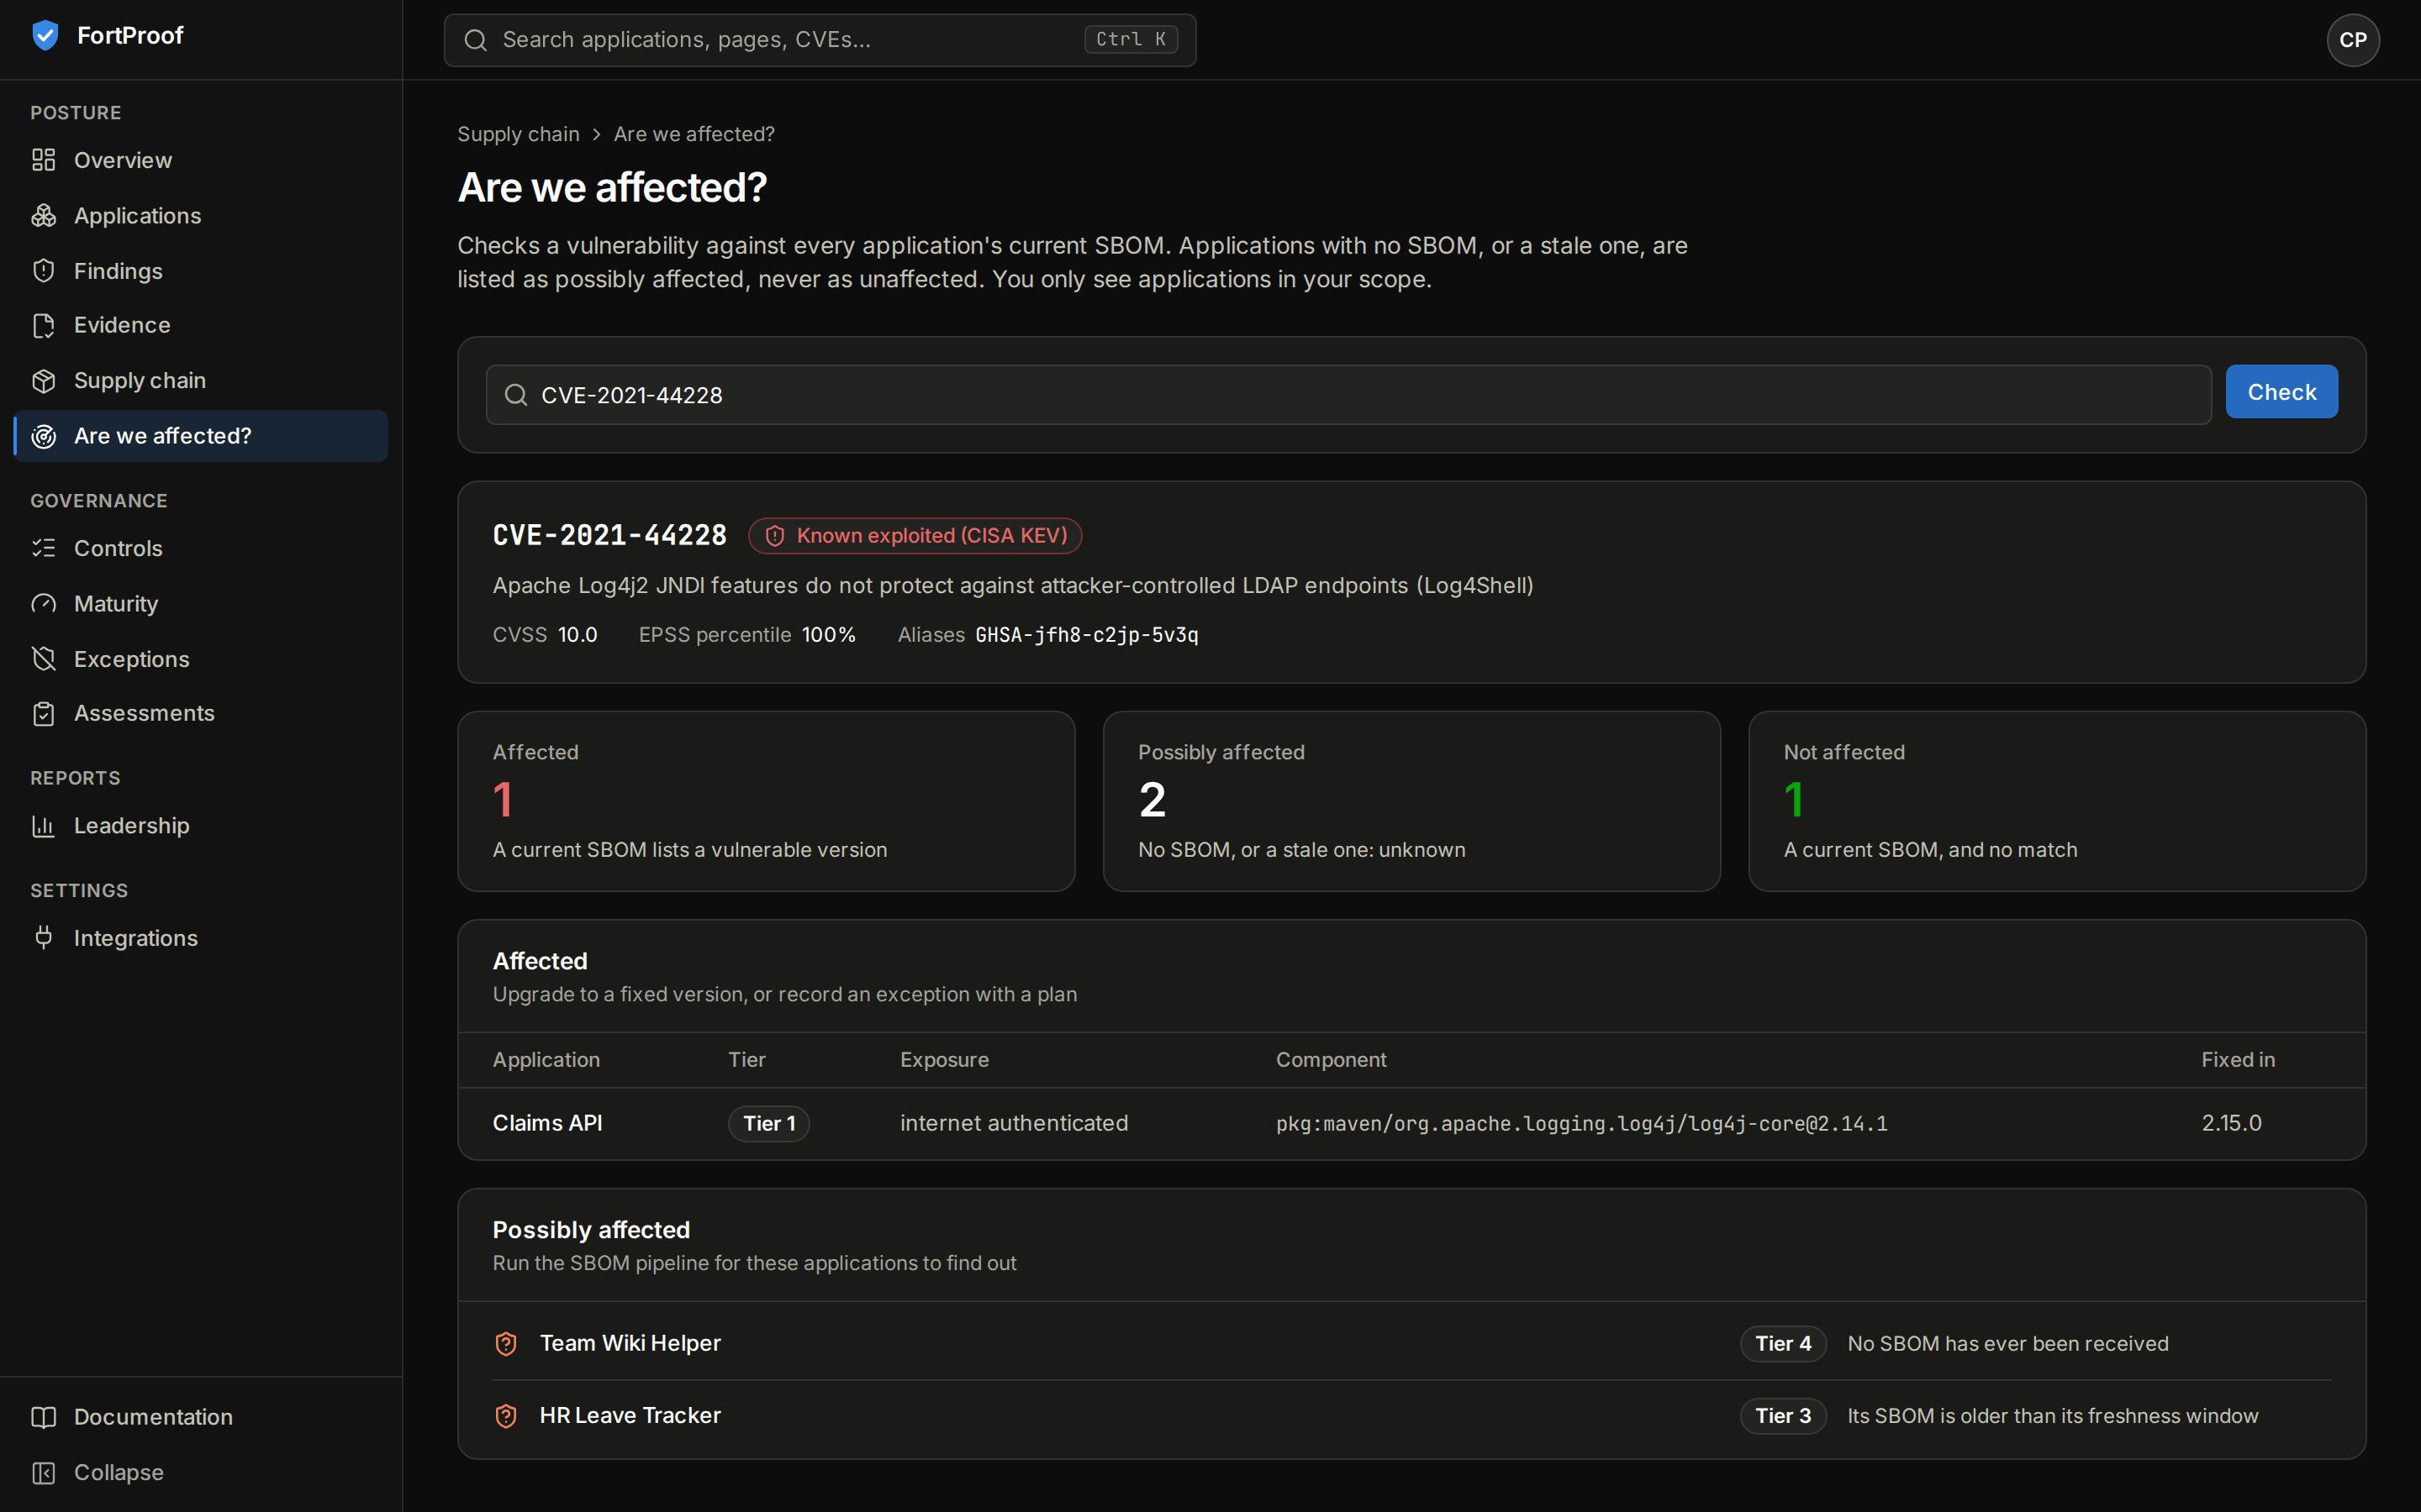2421x1512 pixels.
Task: Go to Overview in the sidebar
Action: 201,160
